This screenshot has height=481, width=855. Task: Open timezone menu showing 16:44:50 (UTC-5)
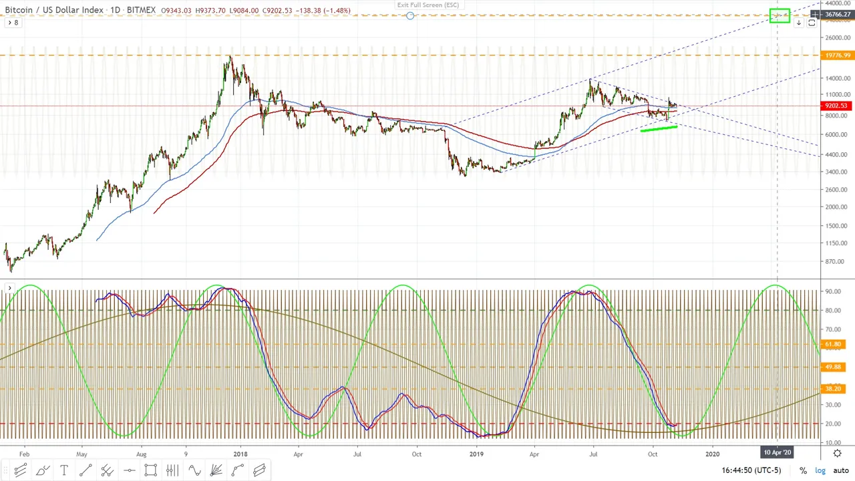click(751, 470)
